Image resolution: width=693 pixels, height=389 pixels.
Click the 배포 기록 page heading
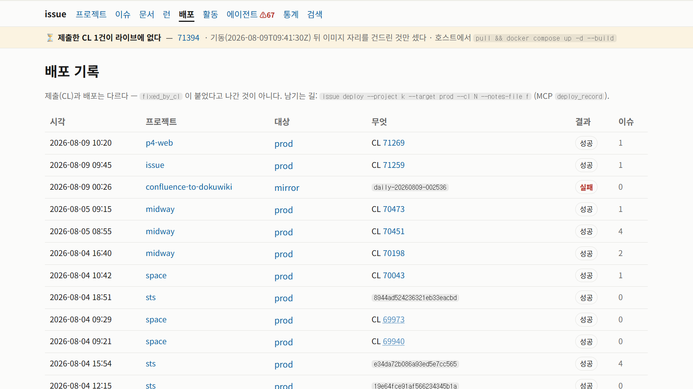(72, 71)
